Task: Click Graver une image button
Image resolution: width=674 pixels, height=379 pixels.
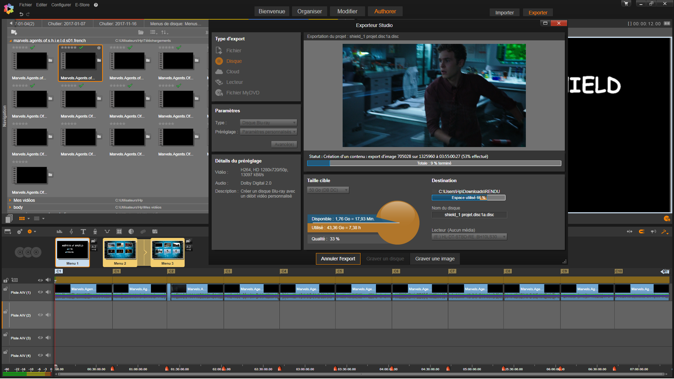Action: [435, 259]
